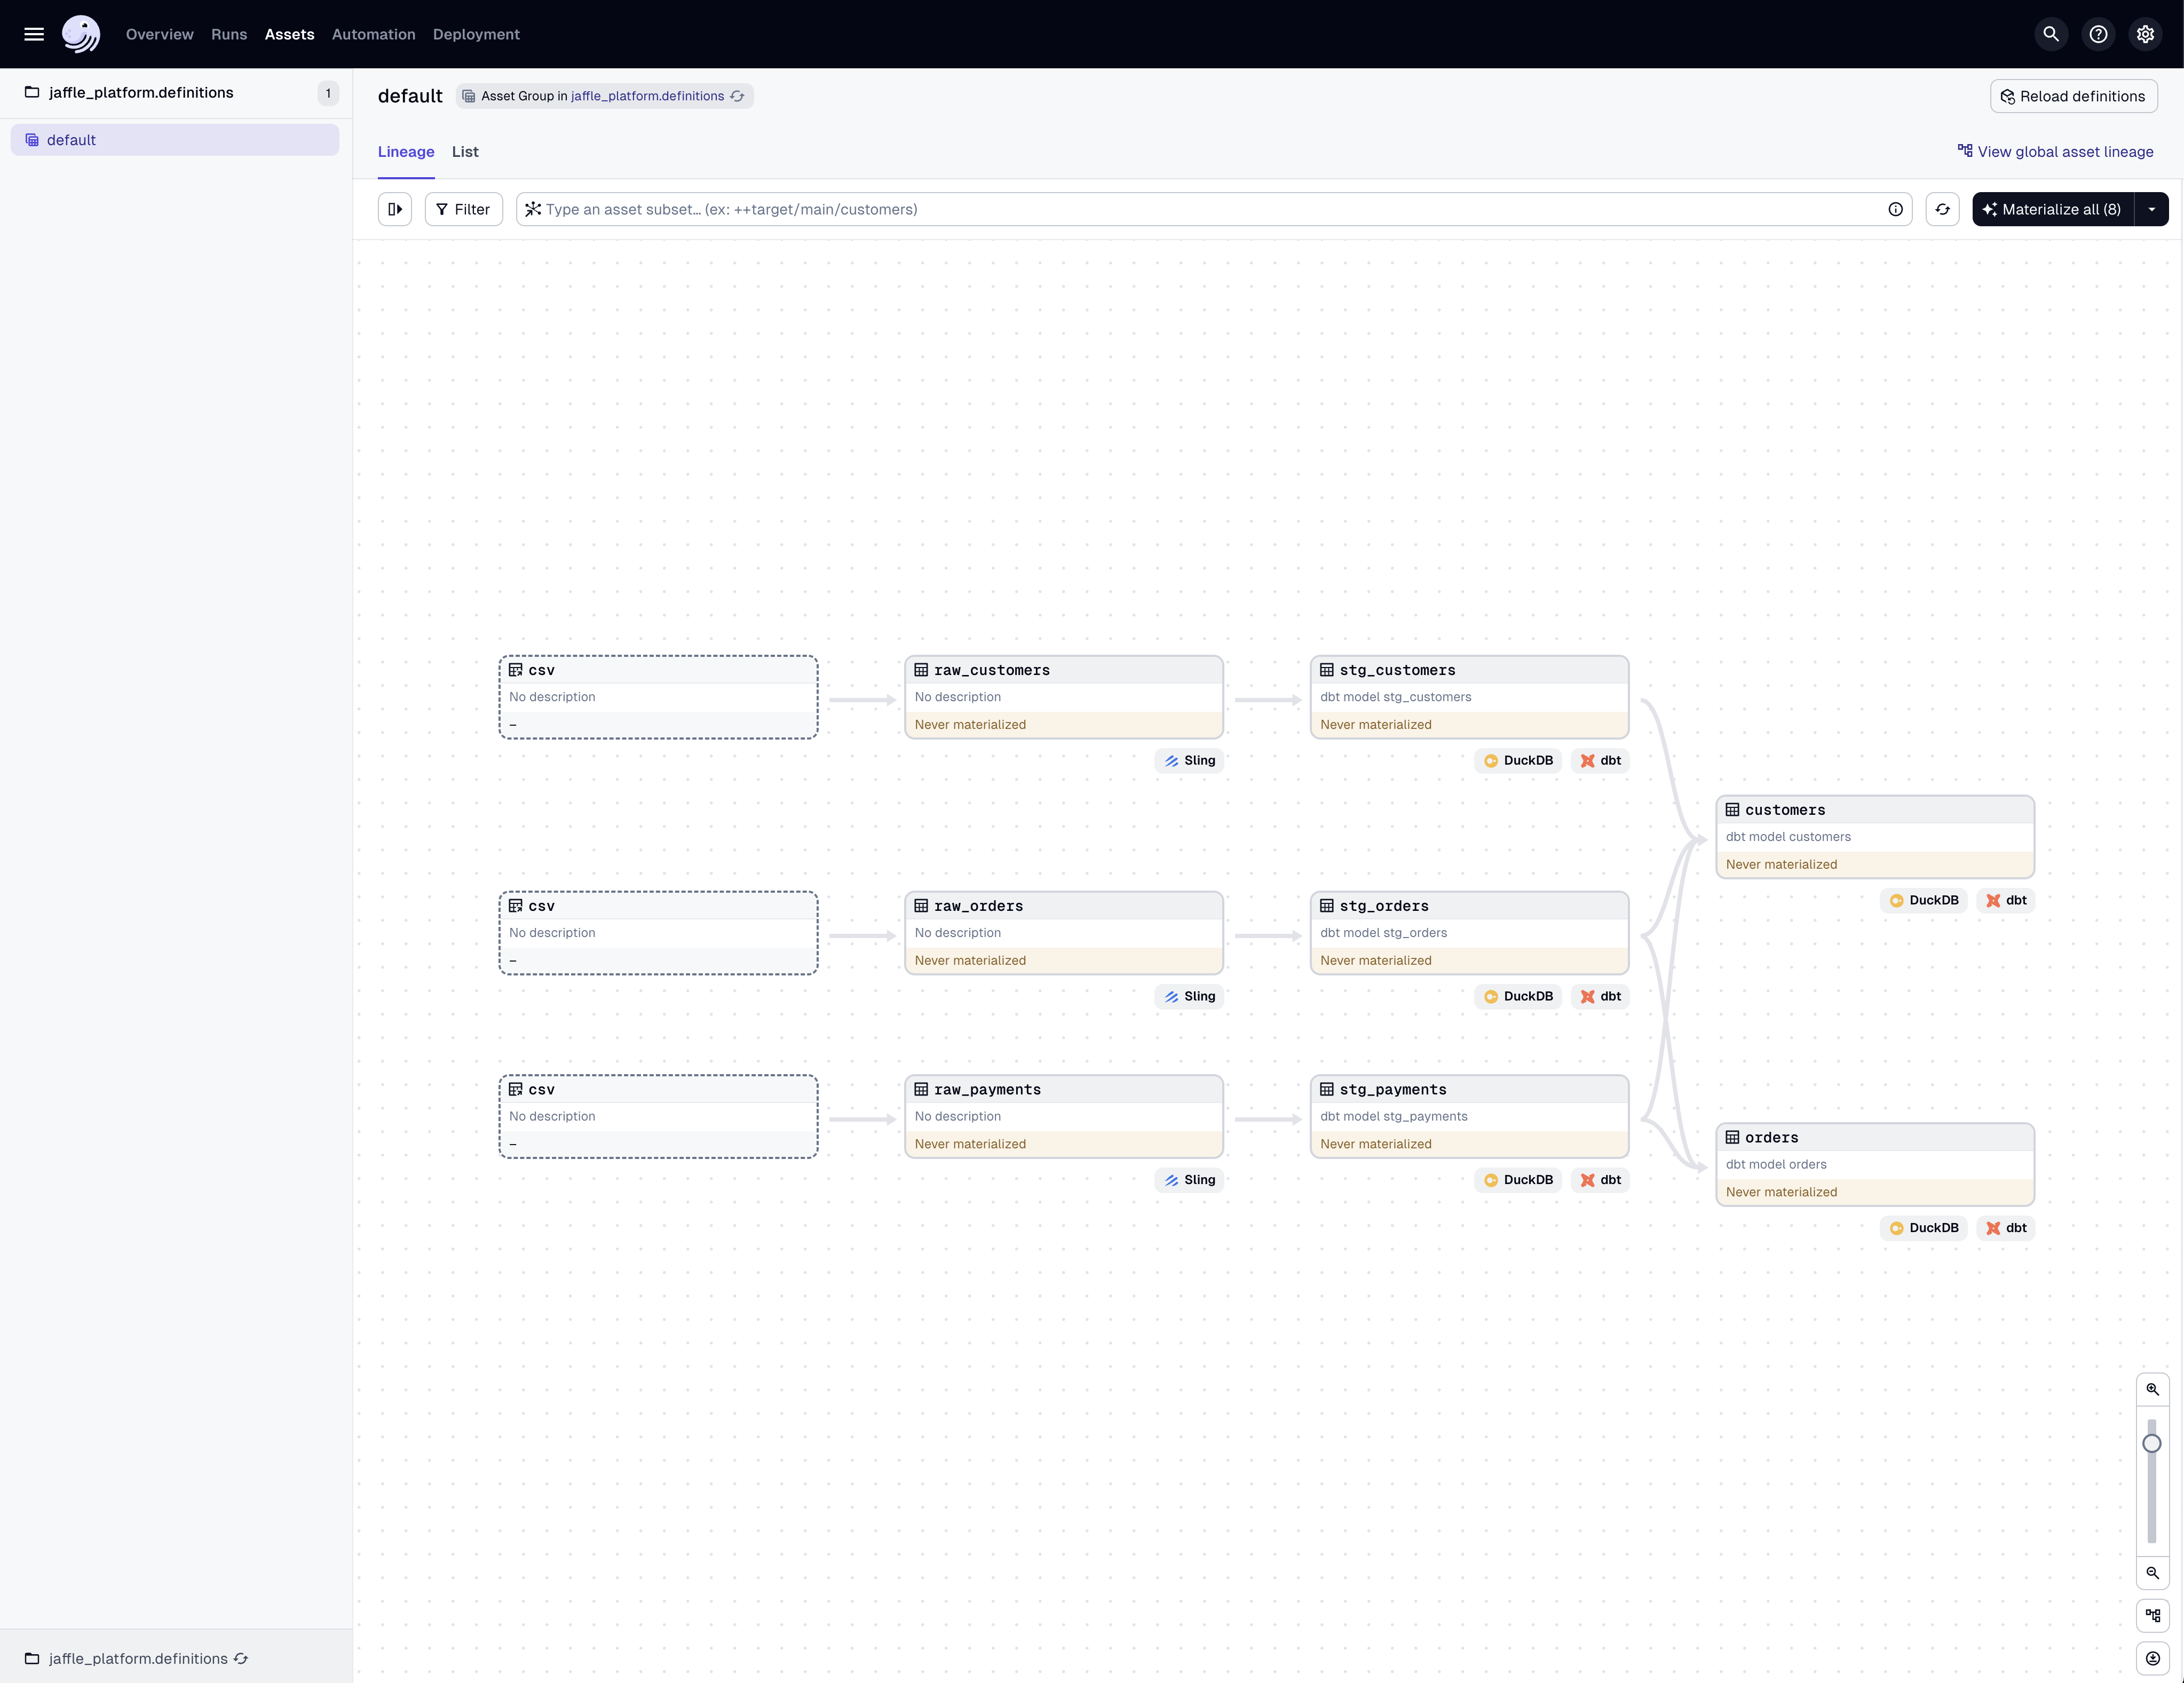This screenshot has height=1683, width=2184.
Task: Switch to the List tab
Action: pyautogui.click(x=464, y=152)
